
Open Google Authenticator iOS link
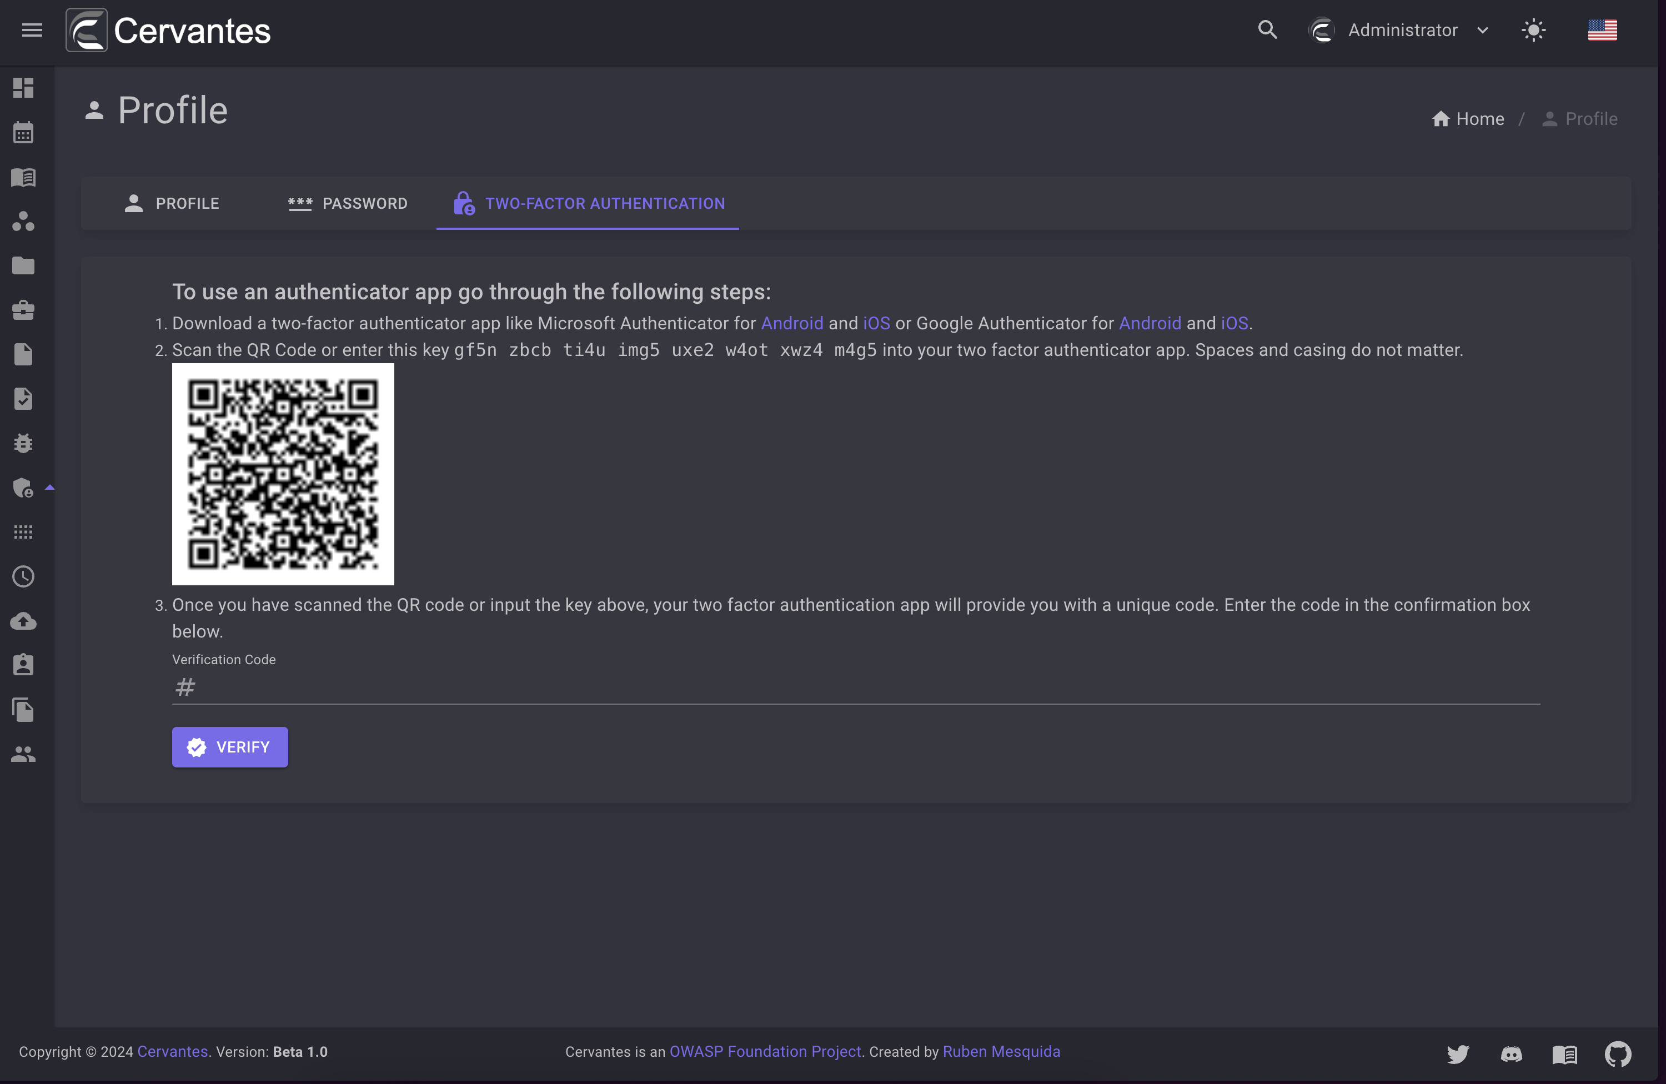pos(1234,323)
